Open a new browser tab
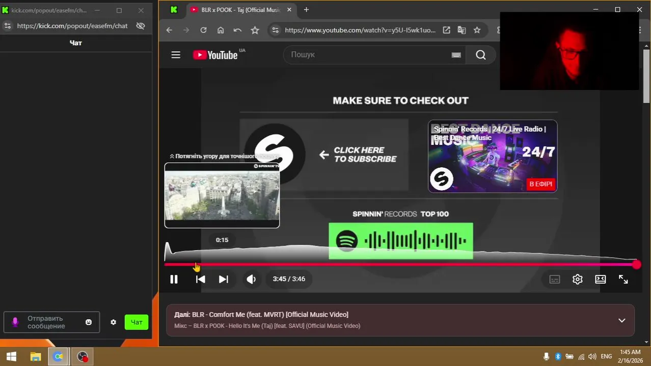Screen dimensions: 651x366 pyautogui.click(x=306, y=10)
